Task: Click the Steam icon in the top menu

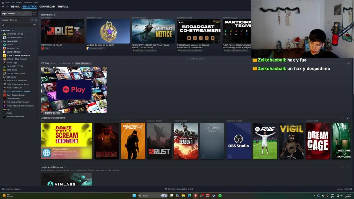Action: [x=3, y=2]
